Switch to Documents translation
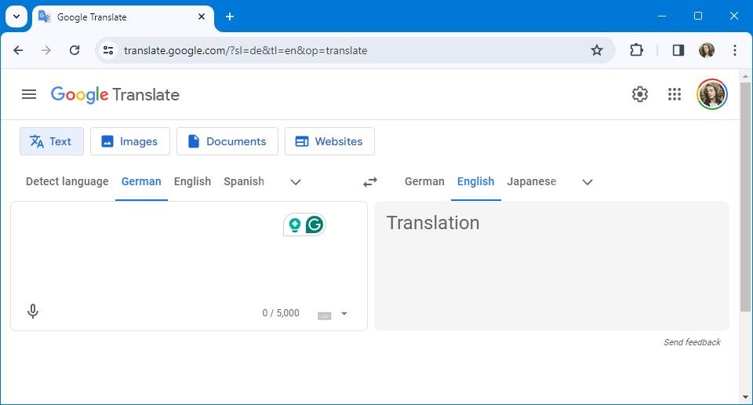Viewport: 753px width, 405px height. (x=227, y=141)
